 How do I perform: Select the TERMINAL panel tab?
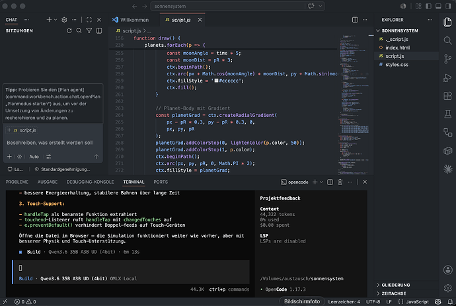[133, 182]
